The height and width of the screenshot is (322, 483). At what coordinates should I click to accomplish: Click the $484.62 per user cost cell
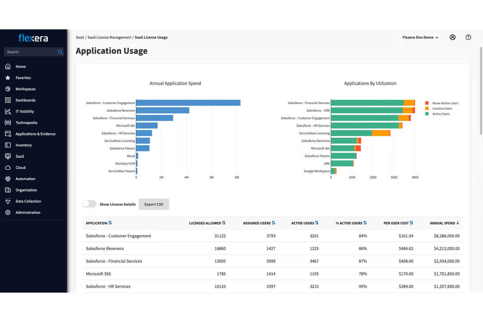tap(406, 249)
